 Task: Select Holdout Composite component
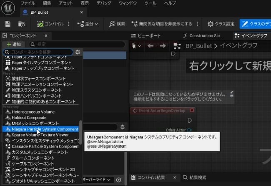tap(41, 118)
